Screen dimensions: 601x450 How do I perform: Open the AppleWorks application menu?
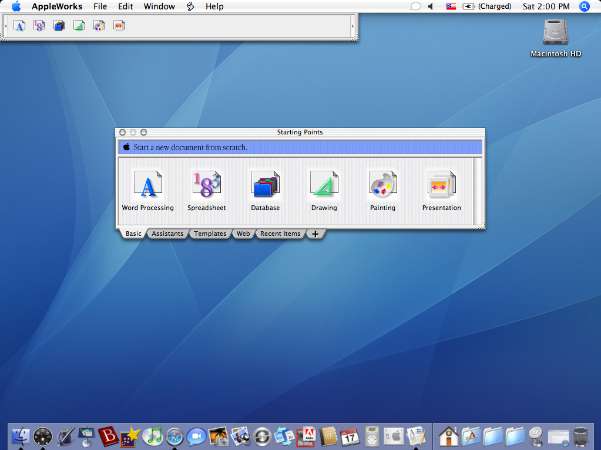[x=57, y=6]
